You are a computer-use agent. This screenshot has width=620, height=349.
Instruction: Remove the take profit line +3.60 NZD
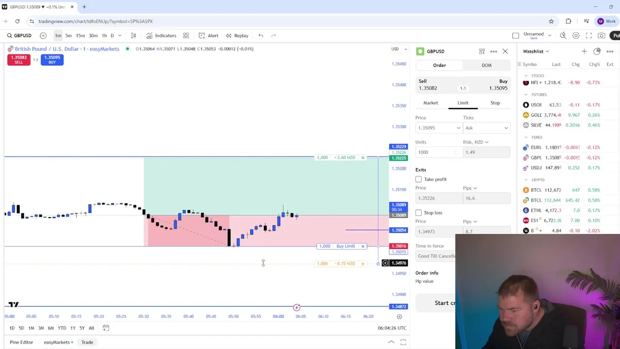tap(362, 158)
